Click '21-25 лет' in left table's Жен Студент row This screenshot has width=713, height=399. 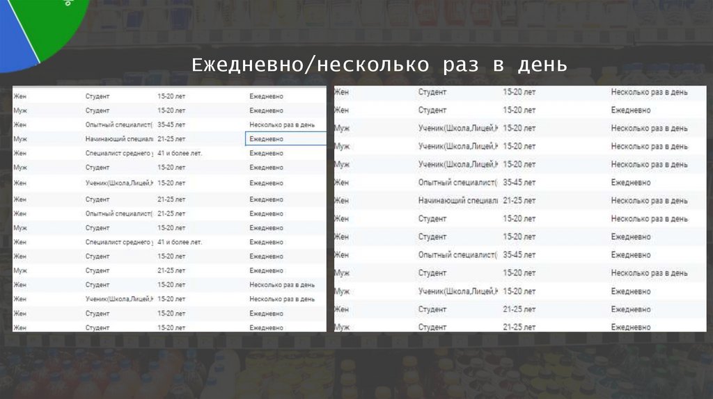coord(171,199)
